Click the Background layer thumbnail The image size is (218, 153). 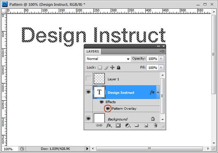tap(99, 118)
